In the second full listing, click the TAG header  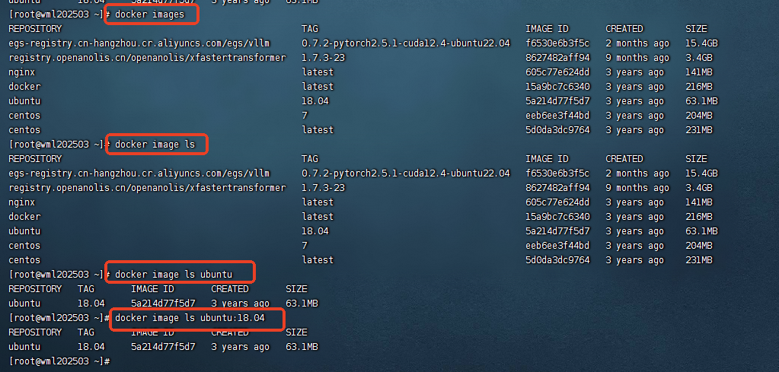pyautogui.click(x=309, y=159)
